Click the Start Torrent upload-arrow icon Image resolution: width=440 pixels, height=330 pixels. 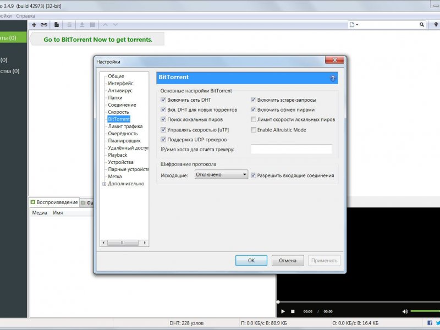click(x=82, y=25)
